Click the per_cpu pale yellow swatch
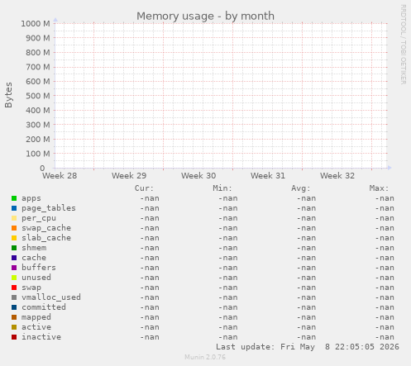This screenshot has width=411, height=366. click(x=14, y=218)
